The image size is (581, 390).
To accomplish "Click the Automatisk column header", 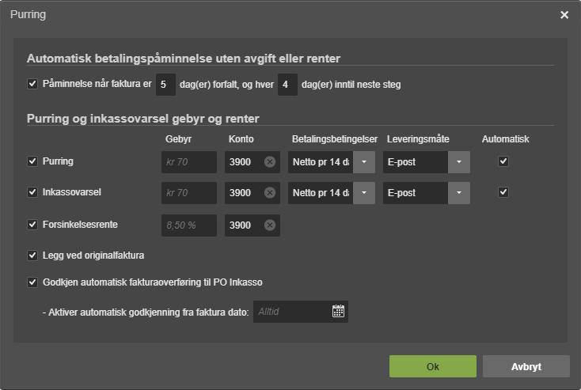I will click(506, 139).
